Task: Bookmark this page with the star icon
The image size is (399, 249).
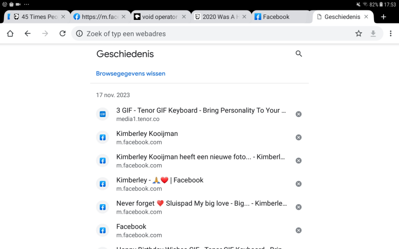Action: pyautogui.click(x=359, y=33)
